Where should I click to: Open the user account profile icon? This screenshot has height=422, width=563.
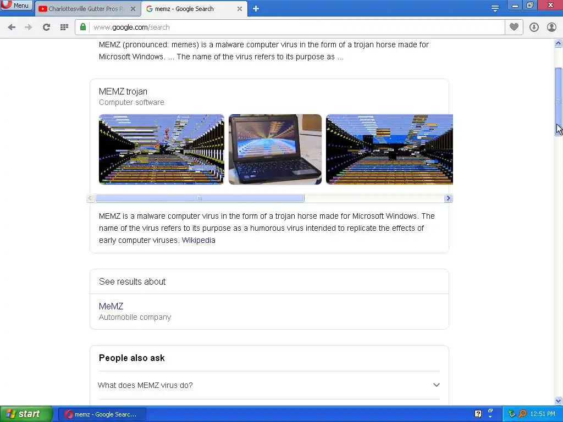(x=551, y=27)
